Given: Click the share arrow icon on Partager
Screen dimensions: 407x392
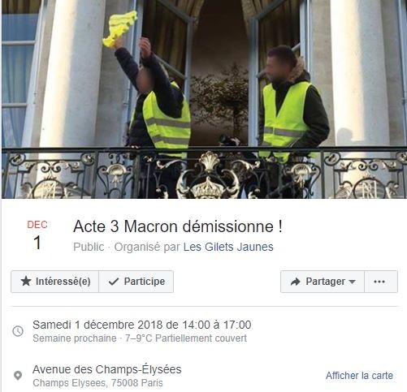Looking at the screenshot, I should (295, 282).
